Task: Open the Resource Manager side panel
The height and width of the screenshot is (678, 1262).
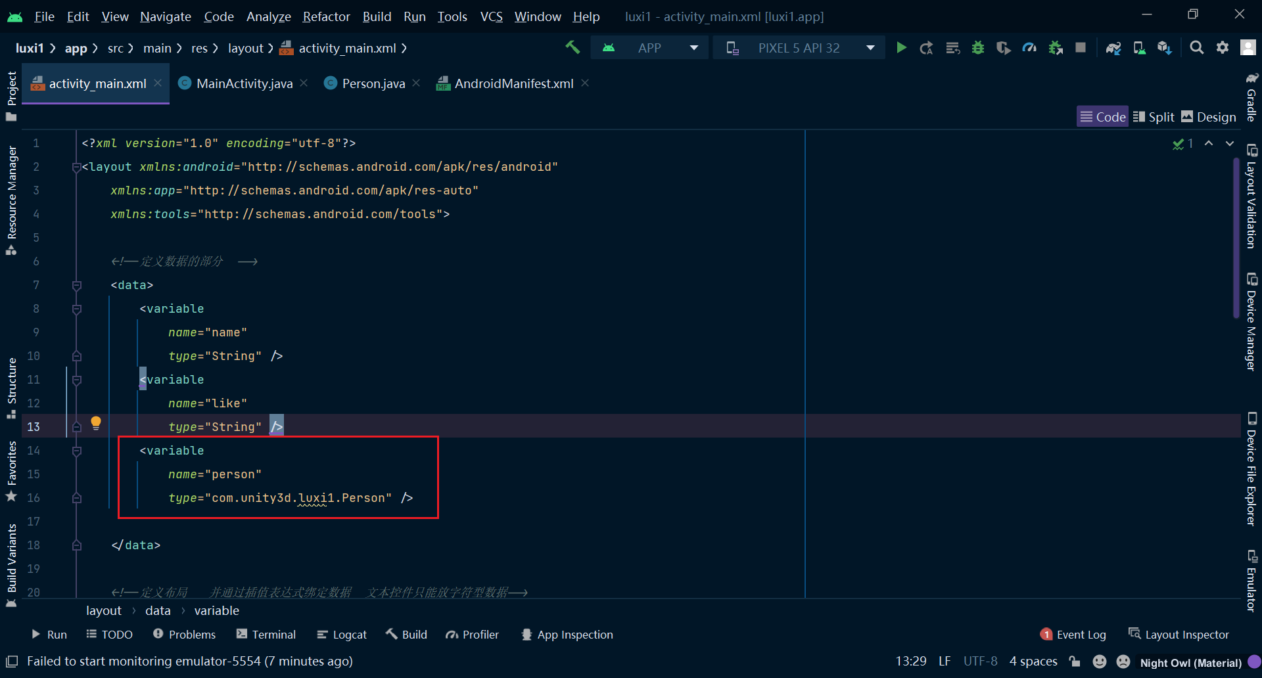Action: pos(11,200)
